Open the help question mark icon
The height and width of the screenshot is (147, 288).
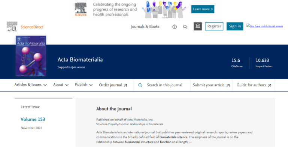point(175,27)
